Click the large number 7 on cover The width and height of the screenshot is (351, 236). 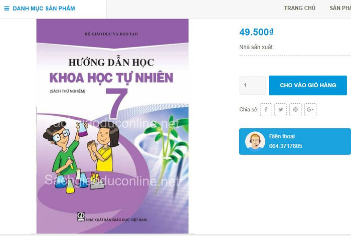116,103
